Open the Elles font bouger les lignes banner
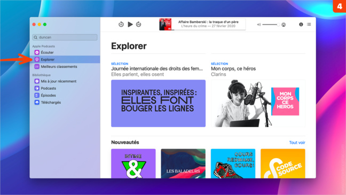 [158, 103]
